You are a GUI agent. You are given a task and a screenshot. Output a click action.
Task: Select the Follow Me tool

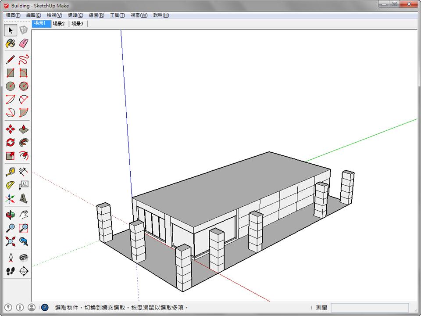(x=24, y=142)
